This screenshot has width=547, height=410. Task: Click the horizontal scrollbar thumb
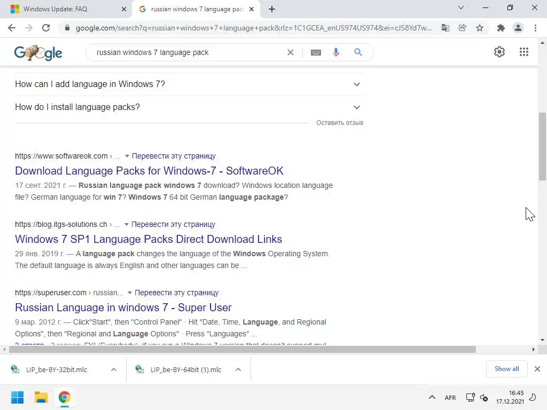(243, 349)
